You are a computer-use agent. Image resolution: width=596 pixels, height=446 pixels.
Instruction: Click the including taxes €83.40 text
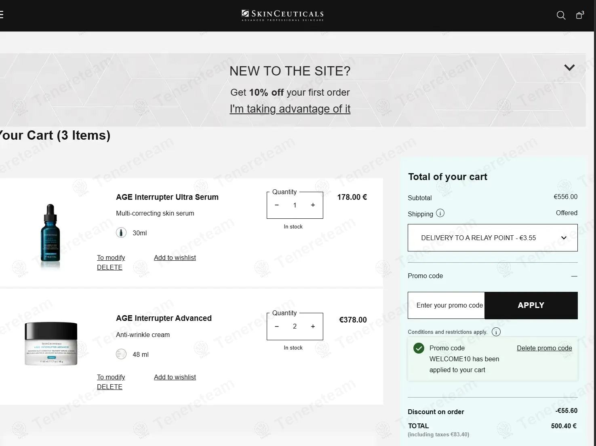click(x=438, y=435)
